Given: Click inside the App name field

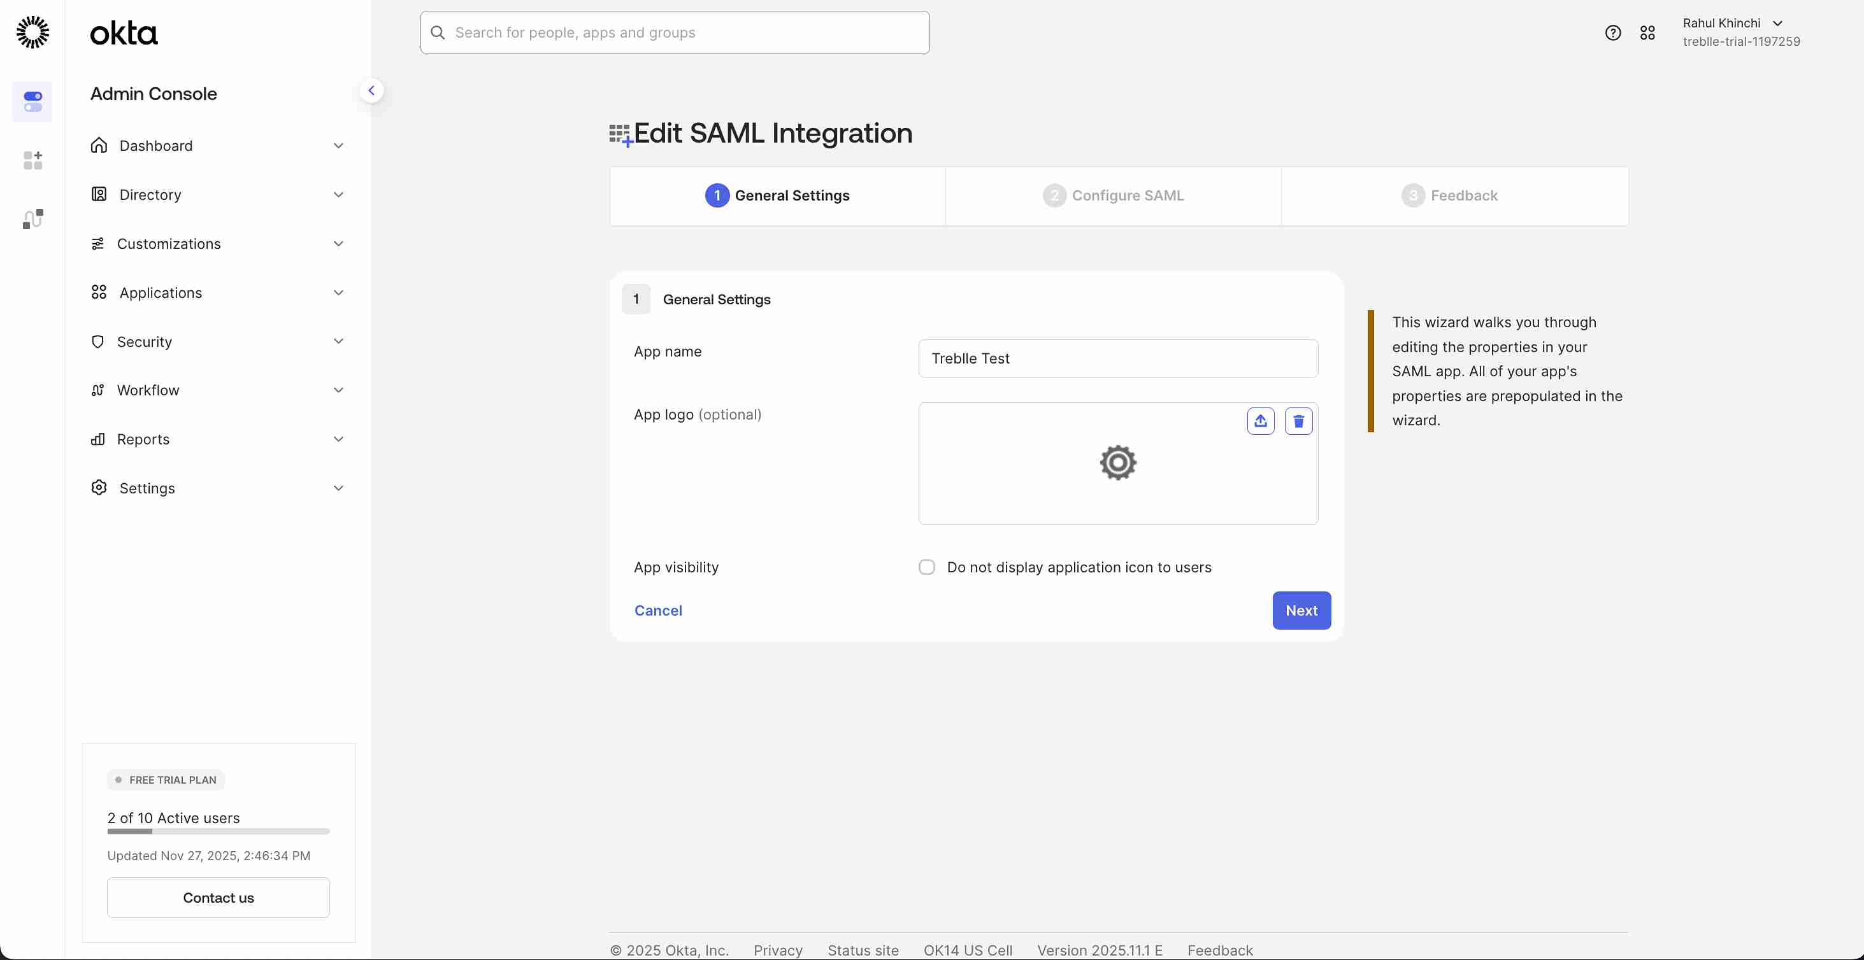Looking at the screenshot, I should [1117, 358].
